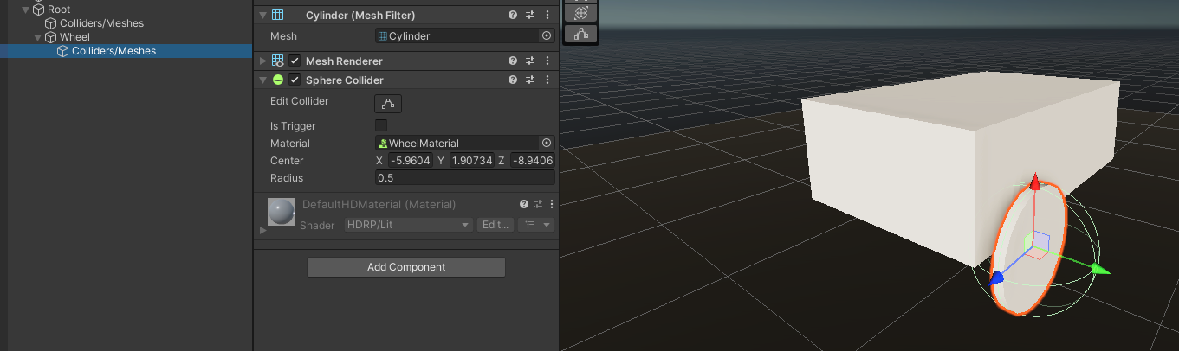Open the Cylinder Mesh Filter more-options menu
The height and width of the screenshot is (351, 1179).
(x=547, y=16)
